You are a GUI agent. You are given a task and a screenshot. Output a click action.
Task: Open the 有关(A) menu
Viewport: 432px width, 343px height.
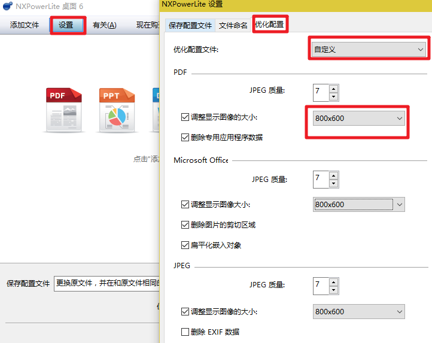tap(105, 25)
